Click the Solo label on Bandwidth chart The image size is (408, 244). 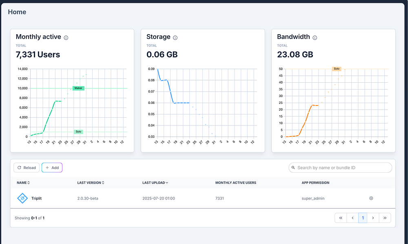[x=337, y=69]
